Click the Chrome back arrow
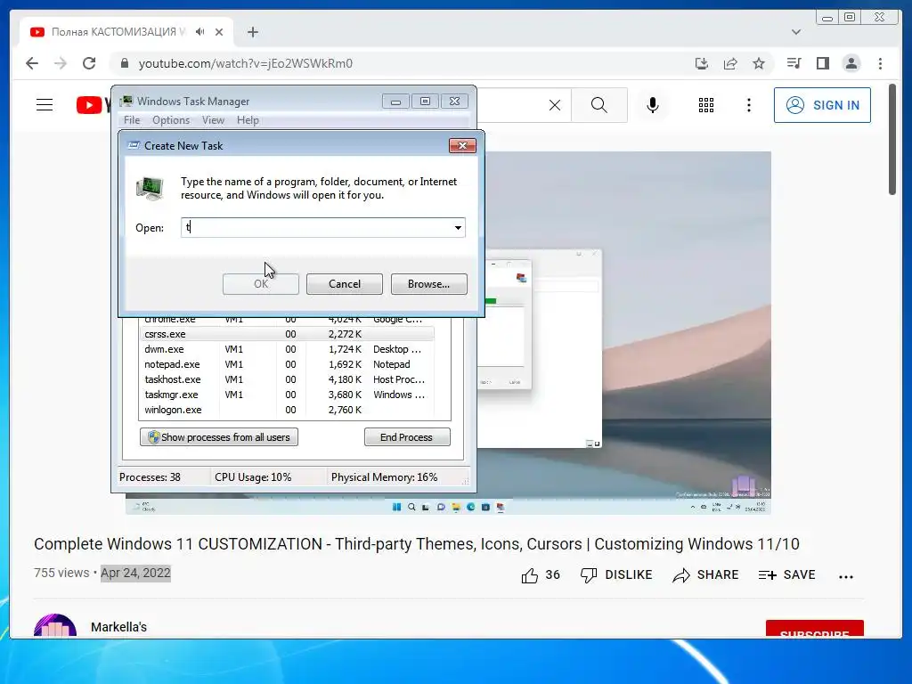 32,63
